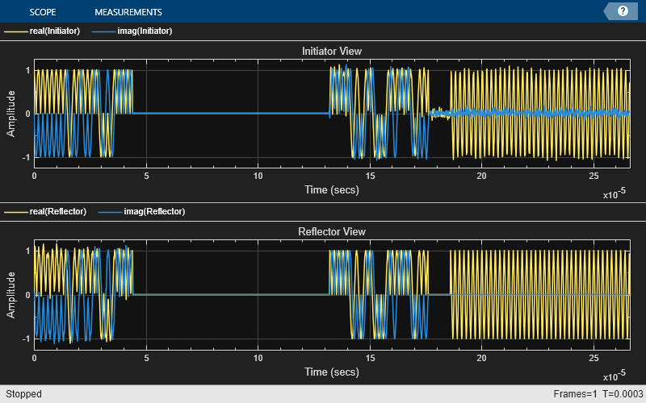Select the Initiator View title
Image resolution: width=646 pixels, height=403 pixels.
[332, 51]
